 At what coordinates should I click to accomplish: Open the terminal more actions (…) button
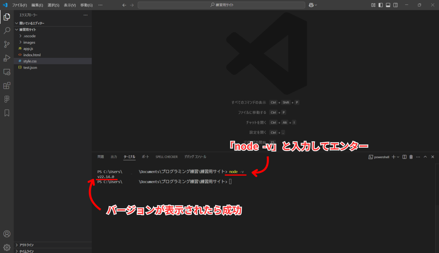coord(418,157)
